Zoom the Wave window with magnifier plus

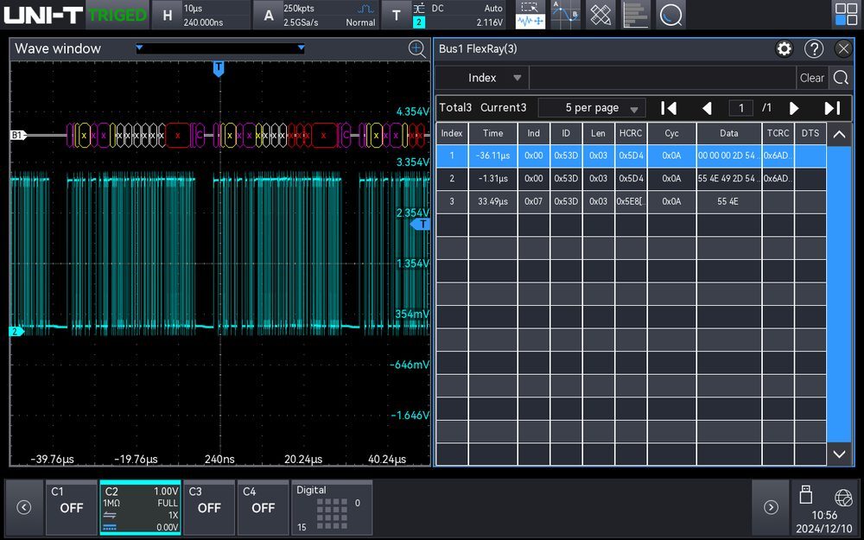[416, 49]
